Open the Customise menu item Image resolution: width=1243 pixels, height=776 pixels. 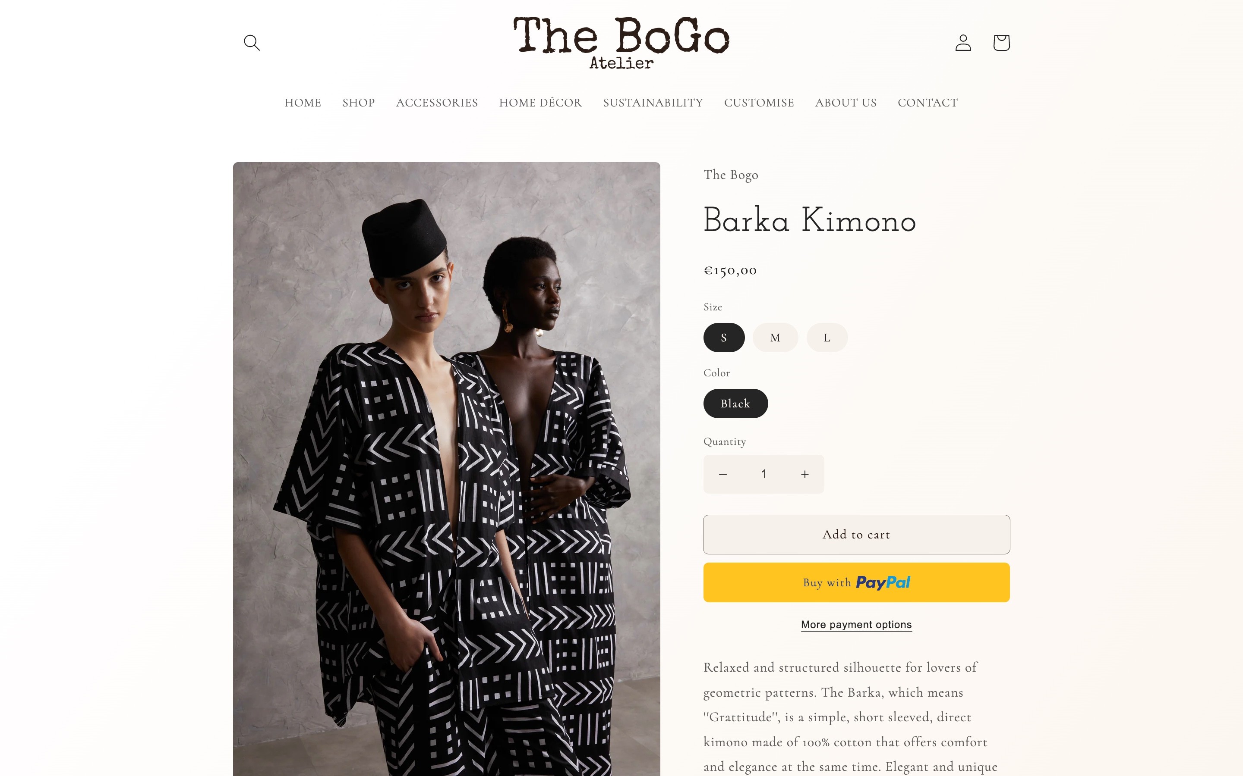[759, 103]
